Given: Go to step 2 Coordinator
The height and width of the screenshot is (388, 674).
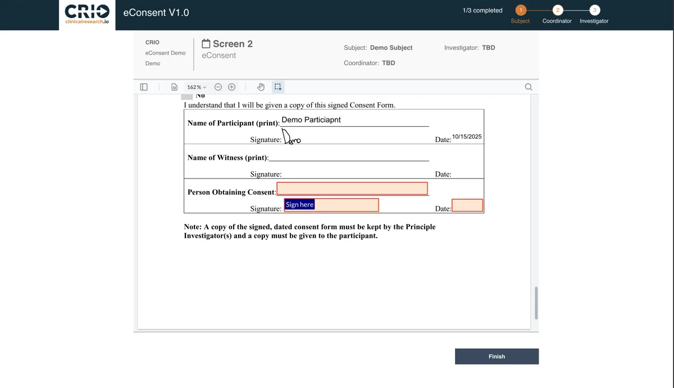Looking at the screenshot, I should point(557,10).
